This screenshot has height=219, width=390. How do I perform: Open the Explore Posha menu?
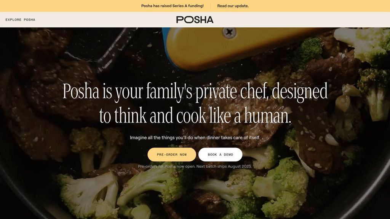click(x=21, y=20)
